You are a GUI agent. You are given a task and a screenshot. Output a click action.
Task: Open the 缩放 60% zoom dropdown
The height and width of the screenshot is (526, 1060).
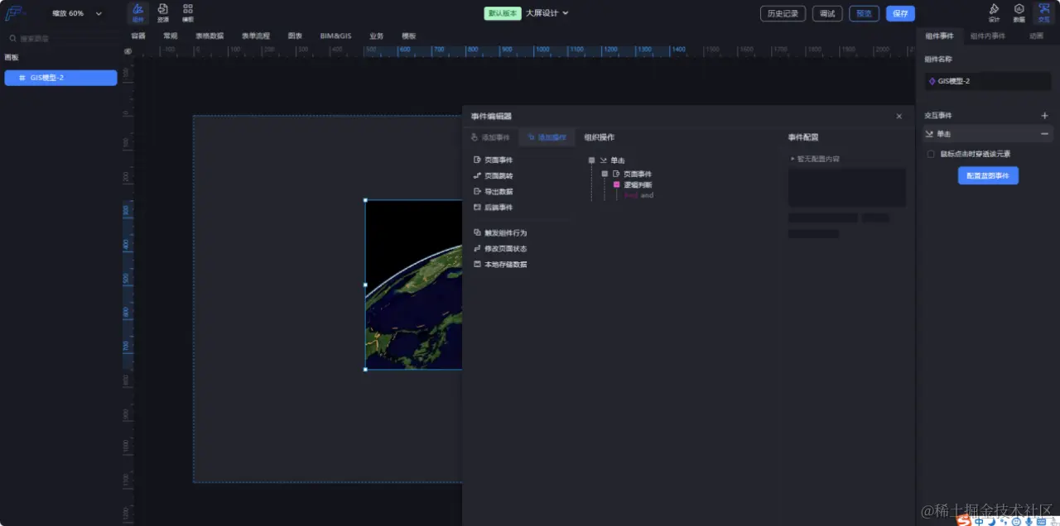[x=77, y=13]
